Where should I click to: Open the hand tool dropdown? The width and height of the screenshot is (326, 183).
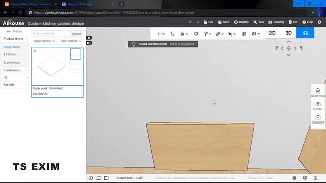pos(184,34)
